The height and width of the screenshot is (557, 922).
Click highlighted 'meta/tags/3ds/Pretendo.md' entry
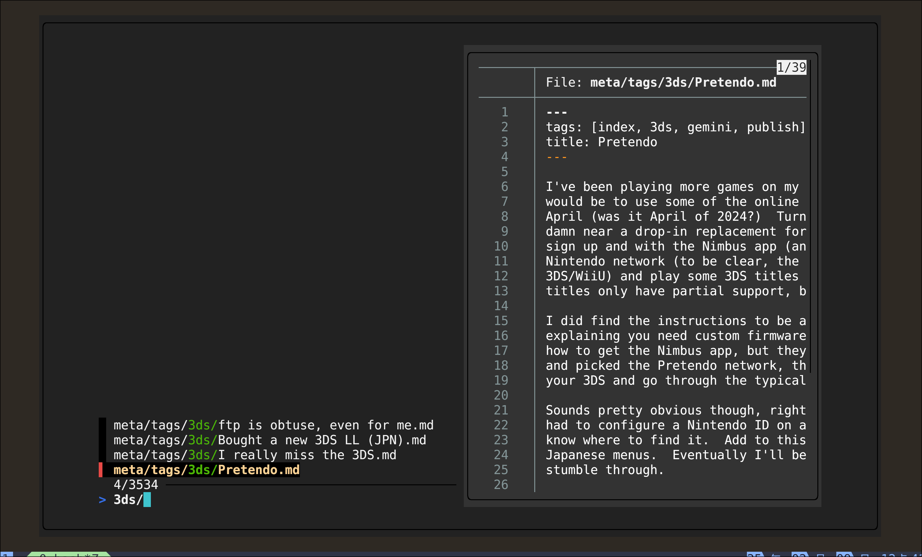[x=206, y=470]
